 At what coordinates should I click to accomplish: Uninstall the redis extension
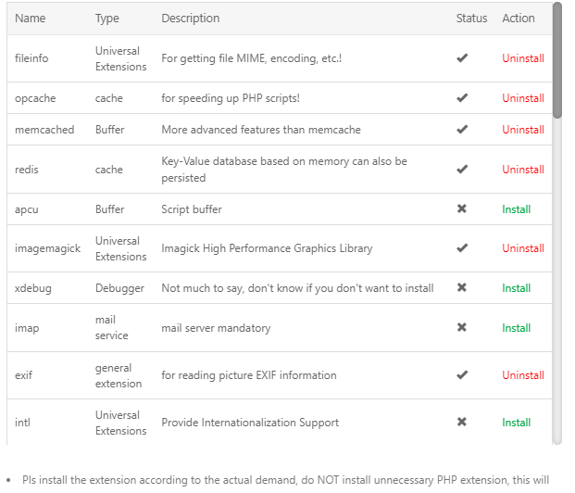coord(523,170)
